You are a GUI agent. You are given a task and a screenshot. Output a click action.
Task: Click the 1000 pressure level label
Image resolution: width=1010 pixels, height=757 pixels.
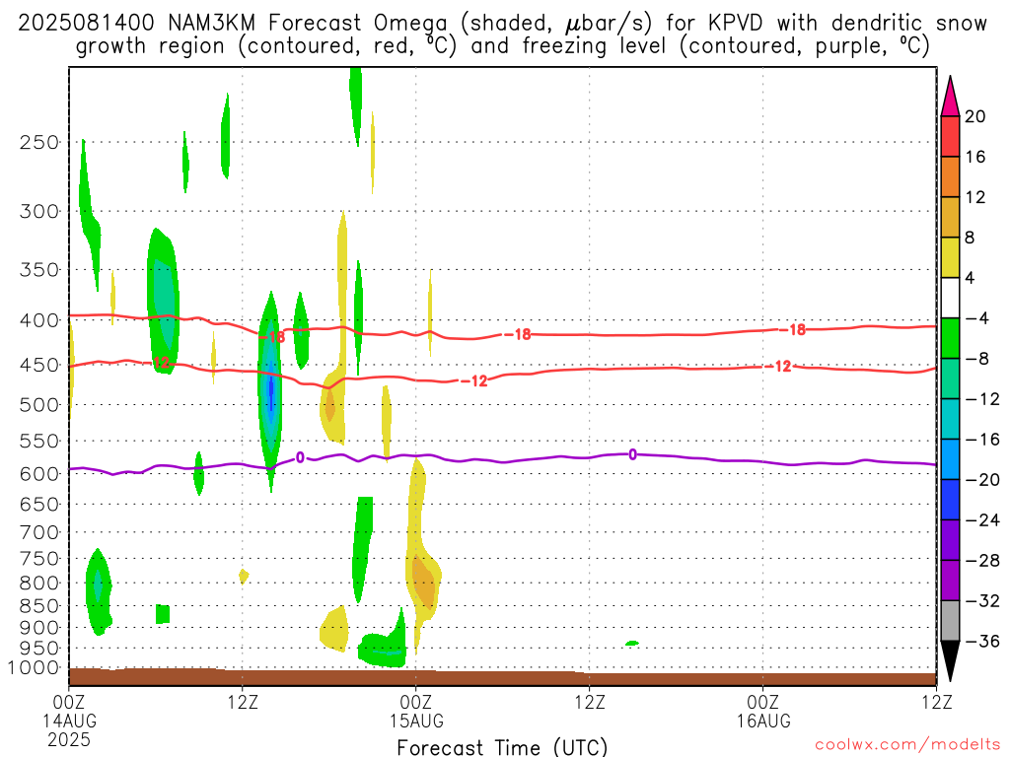tap(35, 668)
